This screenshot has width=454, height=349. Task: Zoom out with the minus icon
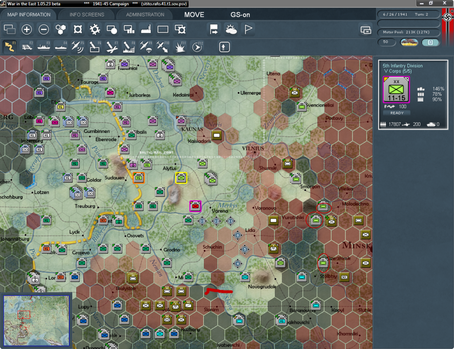pos(44,29)
